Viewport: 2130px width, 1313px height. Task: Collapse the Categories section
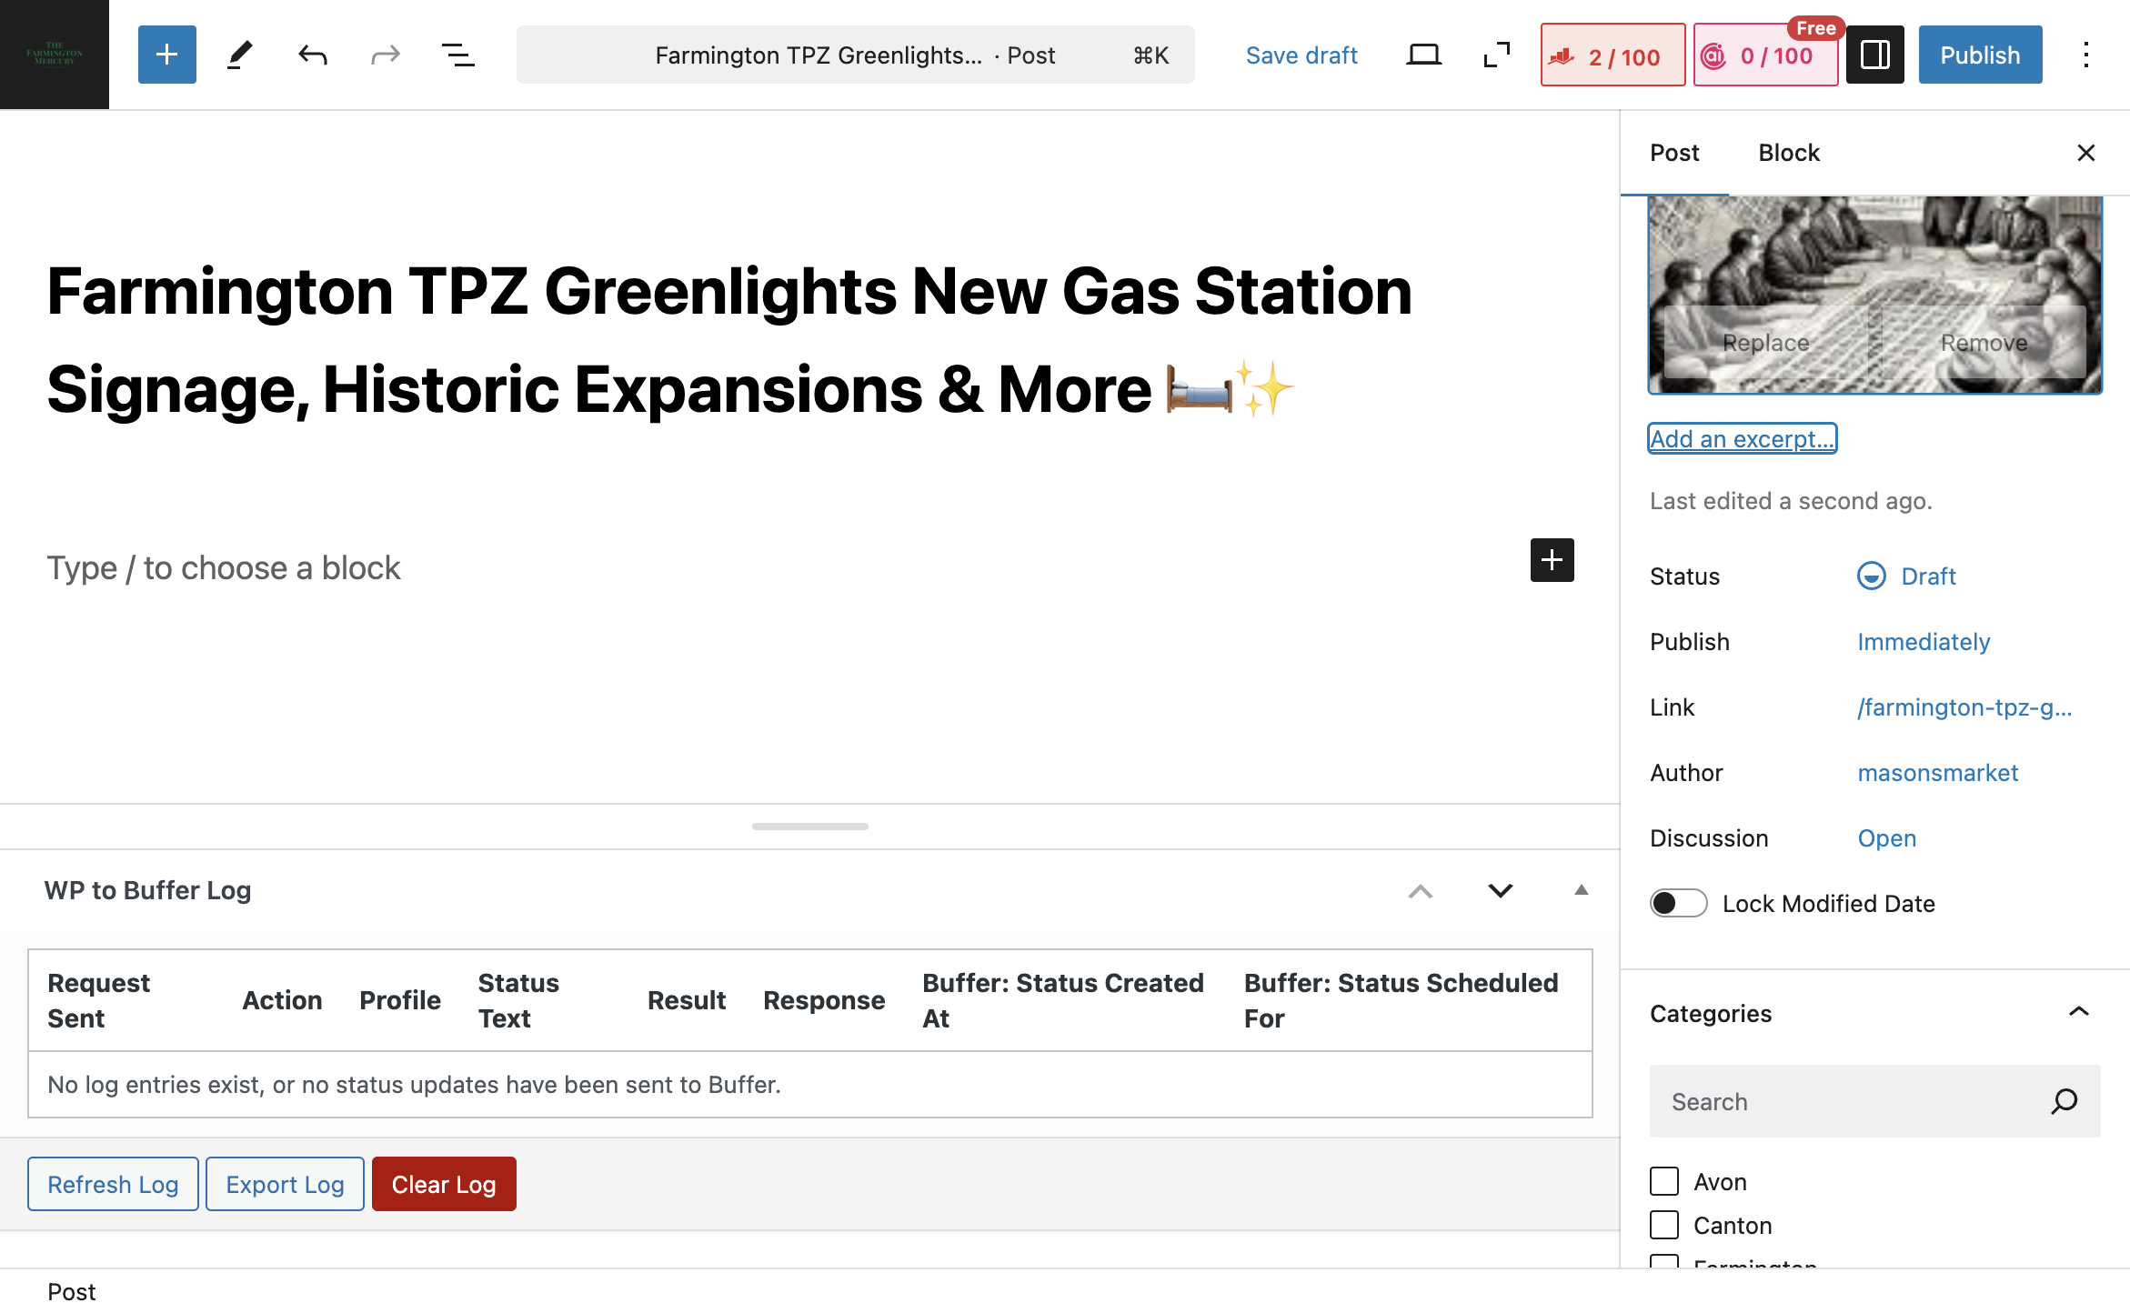(x=2078, y=1012)
